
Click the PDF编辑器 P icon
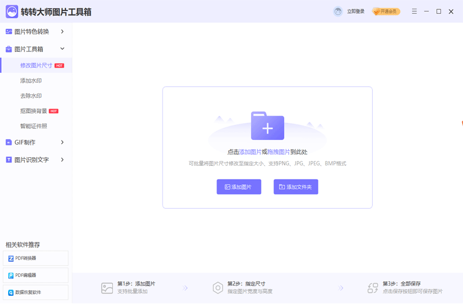[11, 276]
